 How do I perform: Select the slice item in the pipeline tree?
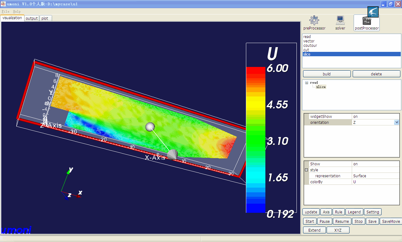pos(321,87)
